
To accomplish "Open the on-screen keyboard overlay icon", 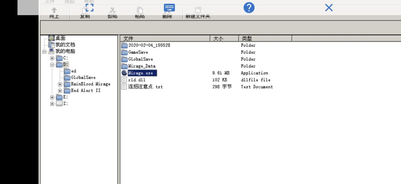I will pos(169,8).
